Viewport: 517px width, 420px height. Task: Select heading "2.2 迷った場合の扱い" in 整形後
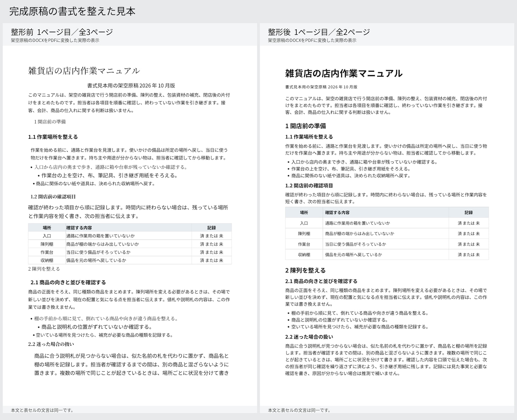point(309,337)
